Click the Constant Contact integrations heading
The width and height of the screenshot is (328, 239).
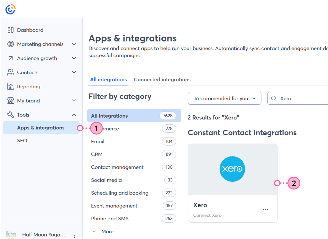click(242, 133)
